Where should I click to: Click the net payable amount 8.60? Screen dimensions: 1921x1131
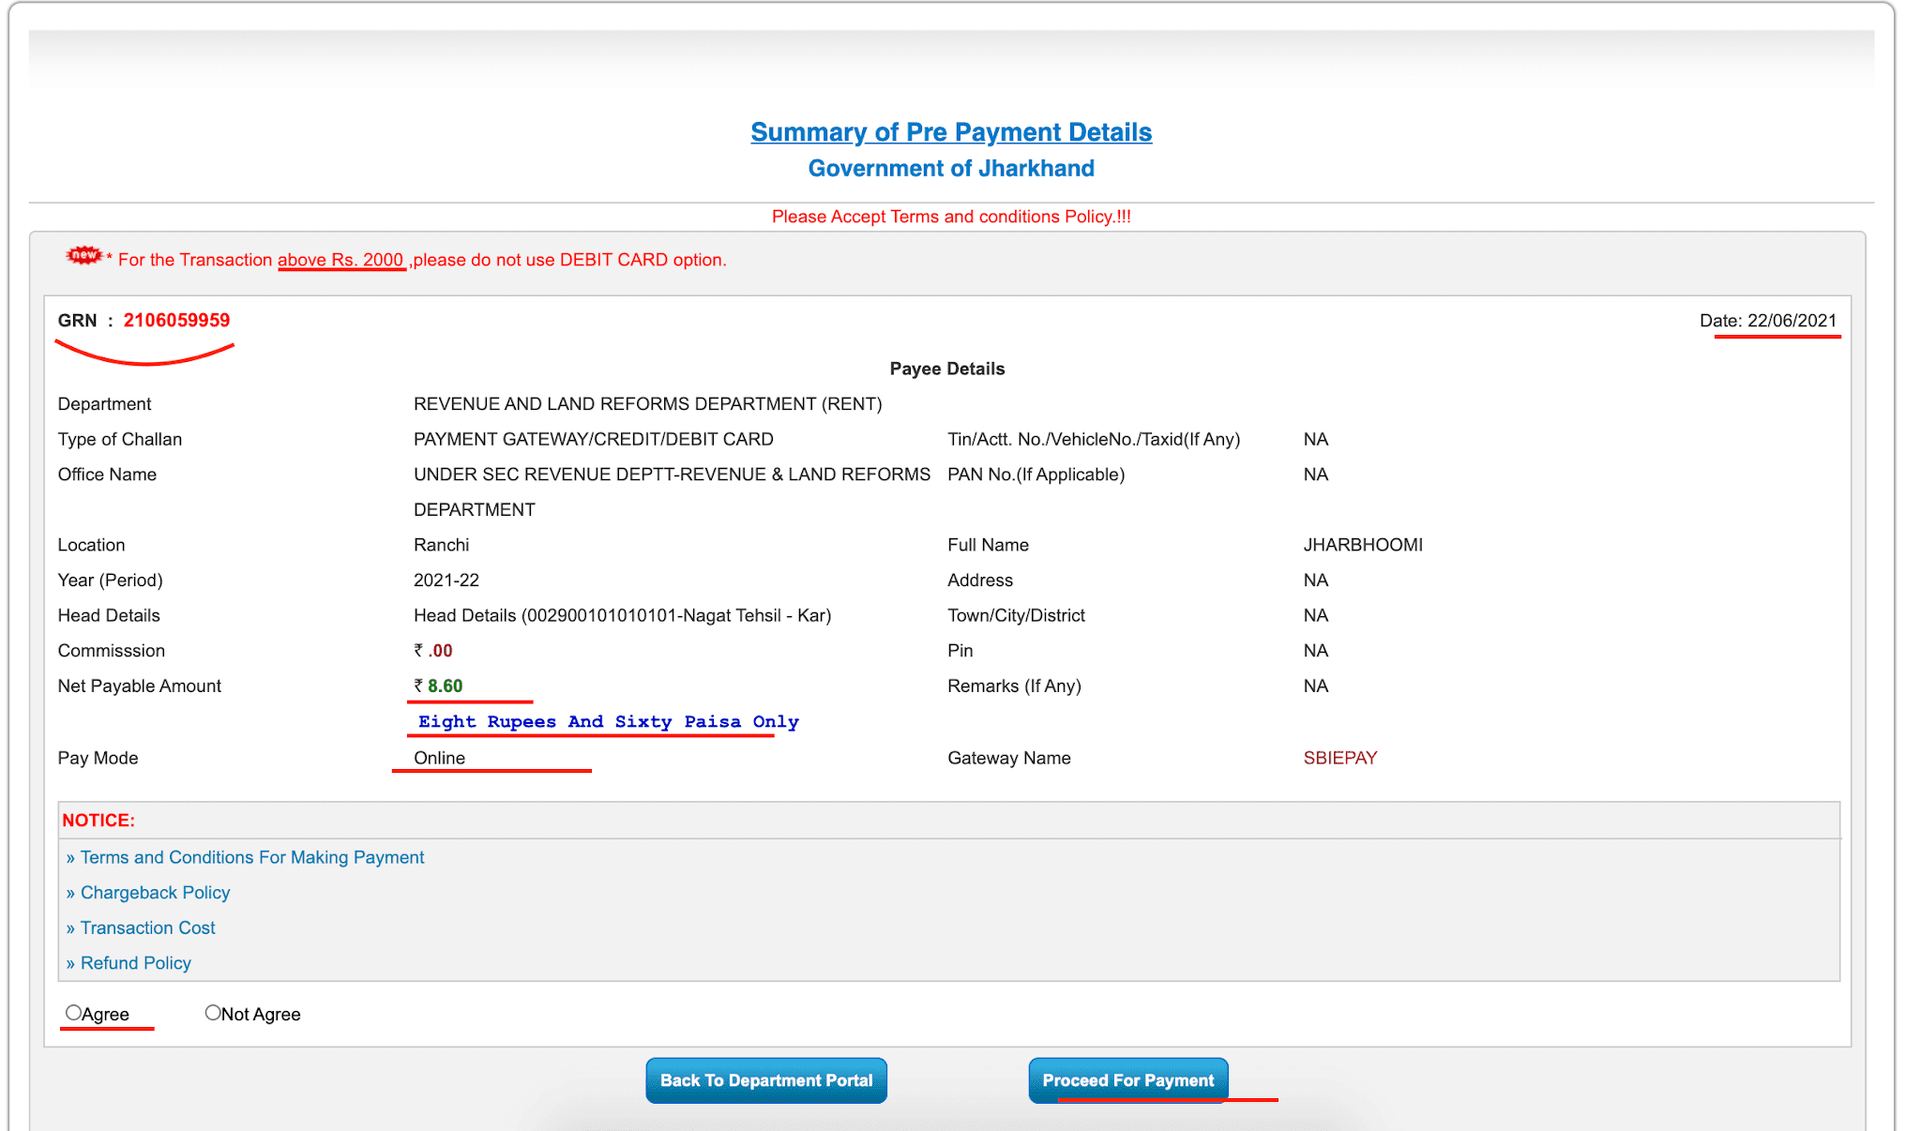click(445, 686)
